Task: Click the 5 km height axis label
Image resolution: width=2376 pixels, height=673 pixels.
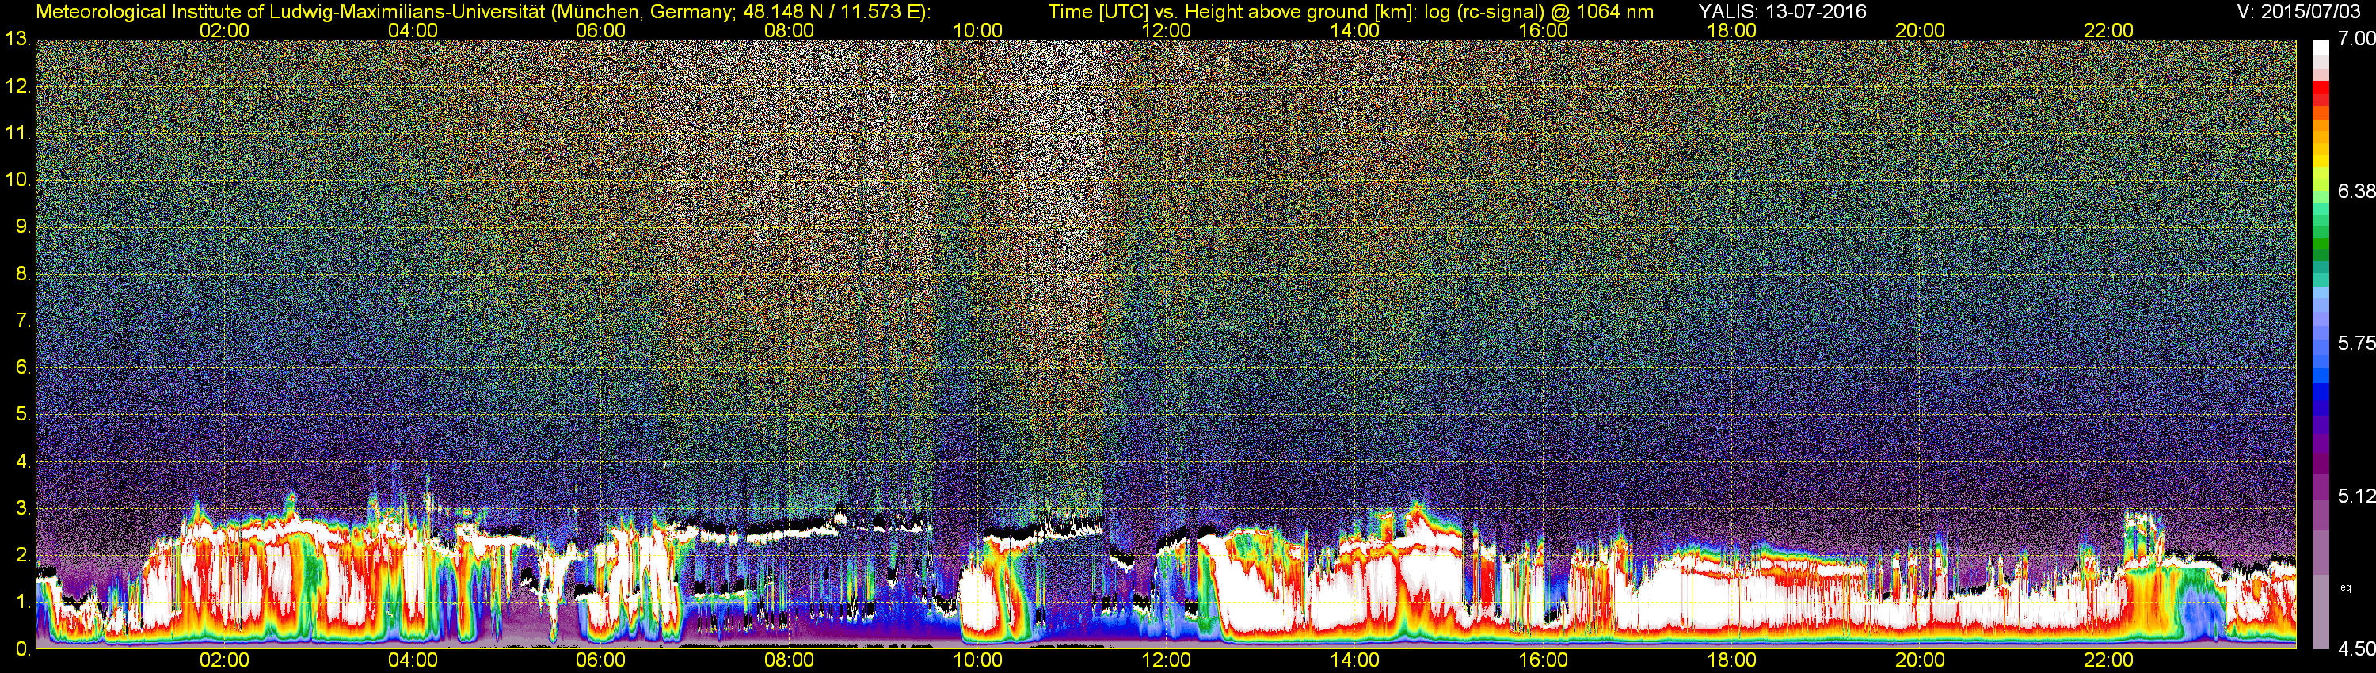Action: pyautogui.click(x=23, y=415)
